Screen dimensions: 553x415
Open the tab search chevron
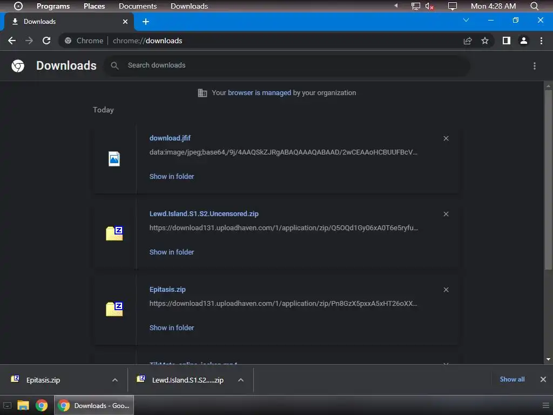(466, 20)
